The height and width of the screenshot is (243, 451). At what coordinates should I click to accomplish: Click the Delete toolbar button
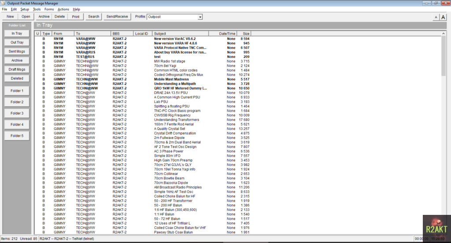60,17
